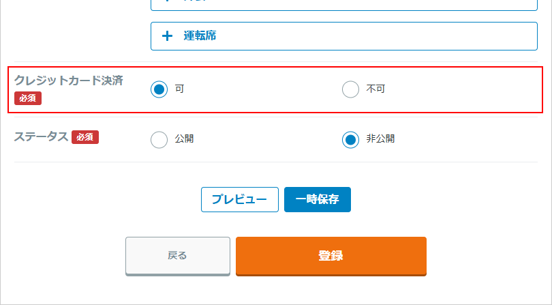Click the plus icon in the topmost cut-off row
The height and width of the screenshot is (305, 552).
pos(168,2)
